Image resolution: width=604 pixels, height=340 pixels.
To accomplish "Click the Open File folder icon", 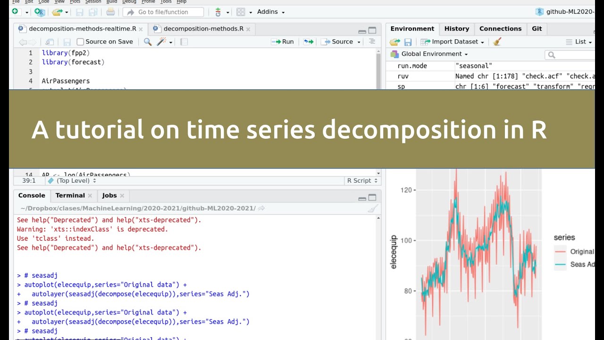I will (57, 12).
